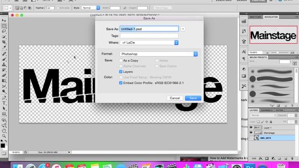This screenshot has width=299, height=168.
Task: Uncheck the Layers checkbox
Action: 121,71
